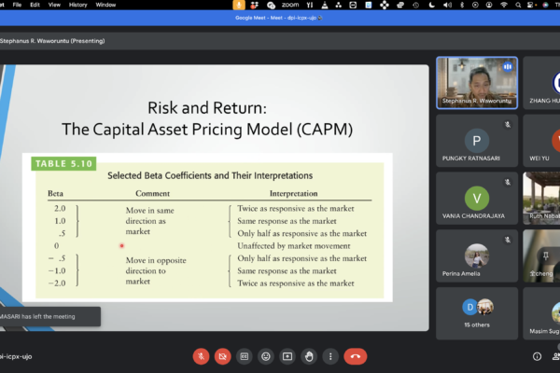Click the orange microphone menu bar icon
Image resolution: width=560 pixels, height=373 pixels.
[x=239, y=5]
